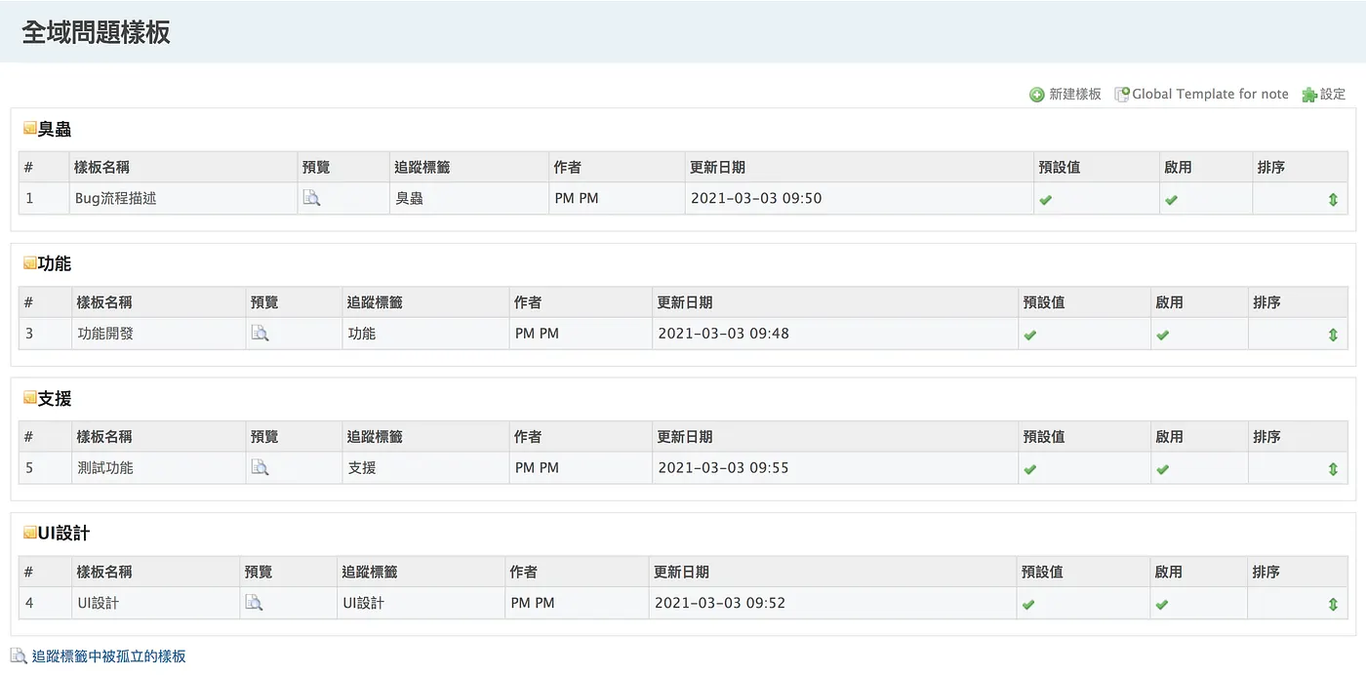The image size is (1366, 675).
Task: Click the sort arrows for Bug流程描述
Action: point(1333,199)
